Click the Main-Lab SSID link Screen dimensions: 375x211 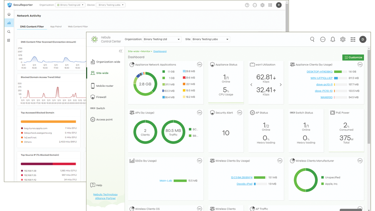click(x=166, y=181)
